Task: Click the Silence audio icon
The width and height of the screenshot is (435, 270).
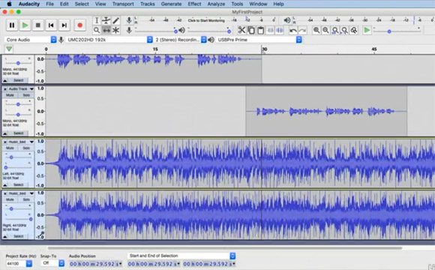Action: tap(279, 30)
